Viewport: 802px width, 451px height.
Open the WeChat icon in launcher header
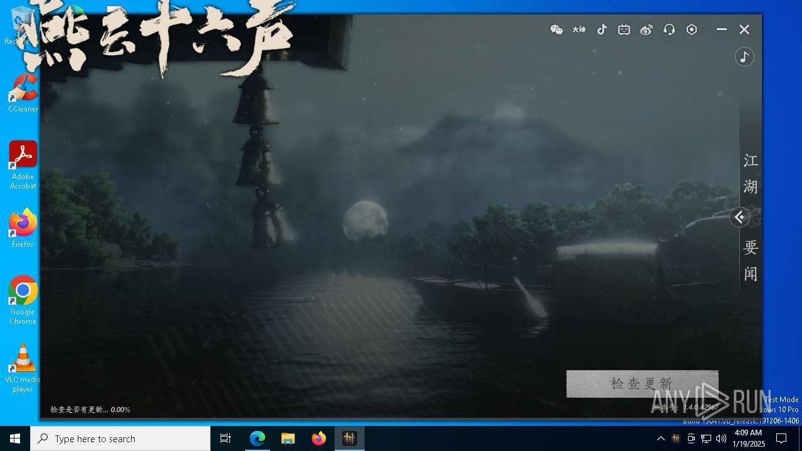(x=556, y=29)
